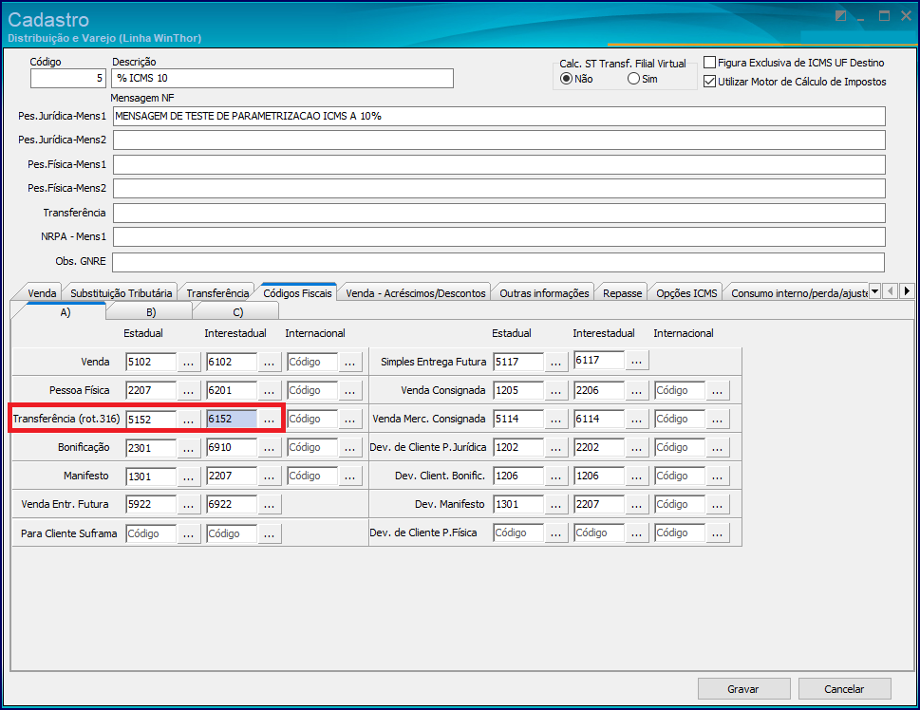Open lookup for Bonificação Estadual 2301
This screenshot has width=920, height=710.
[x=188, y=447]
